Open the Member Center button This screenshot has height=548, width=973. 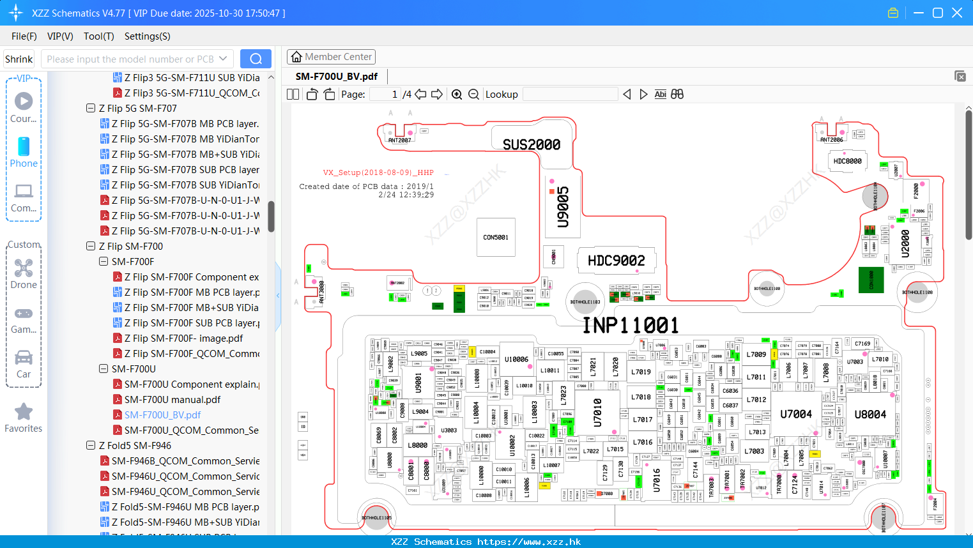331,57
